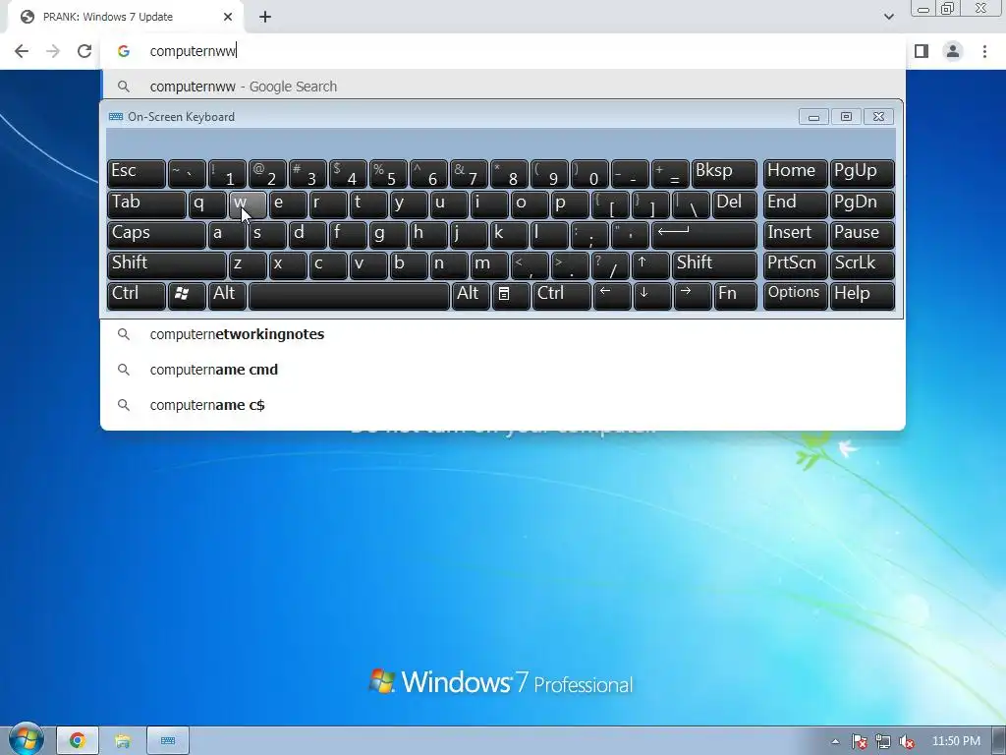
Task: Open the 11:50 PM clock in the taskbar
Action: (956, 741)
